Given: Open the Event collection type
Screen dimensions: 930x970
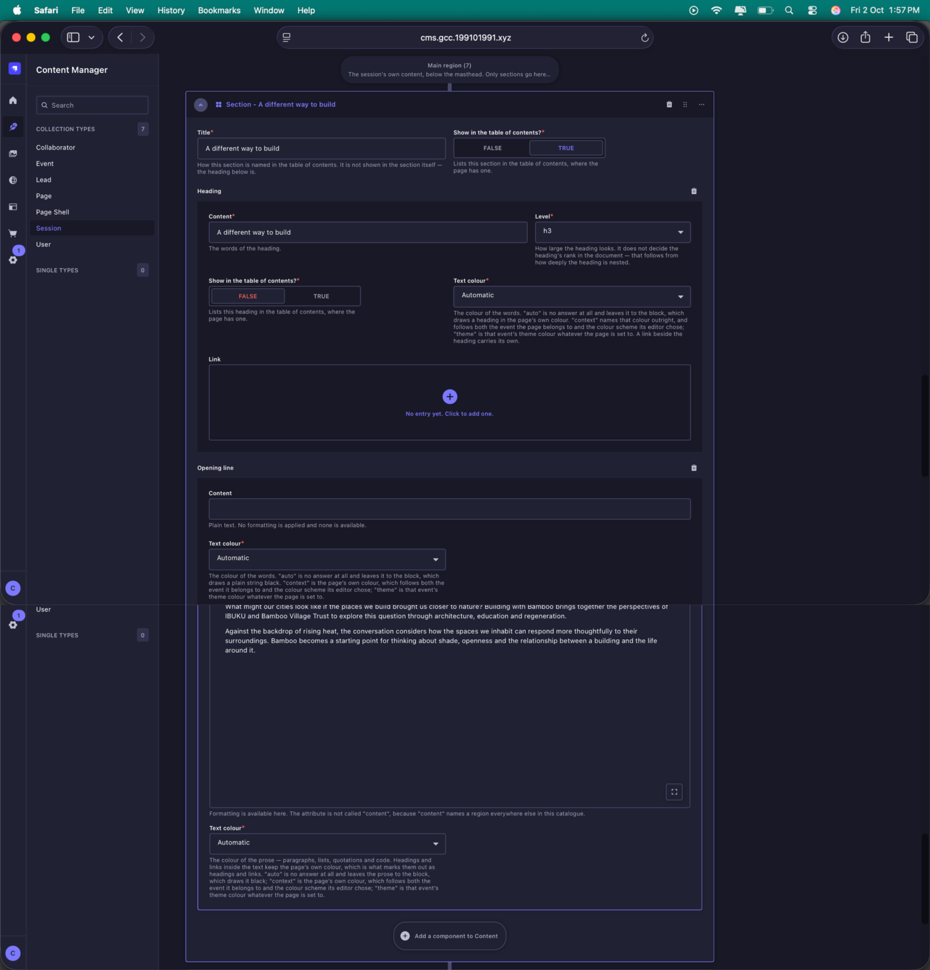Looking at the screenshot, I should 45,164.
